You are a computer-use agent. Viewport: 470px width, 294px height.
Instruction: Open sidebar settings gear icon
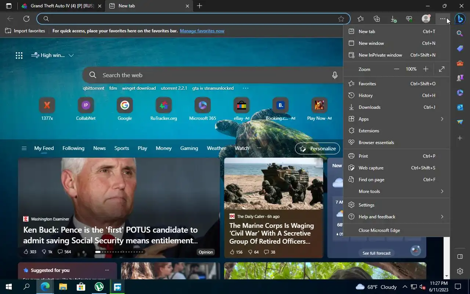tap(460, 271)
